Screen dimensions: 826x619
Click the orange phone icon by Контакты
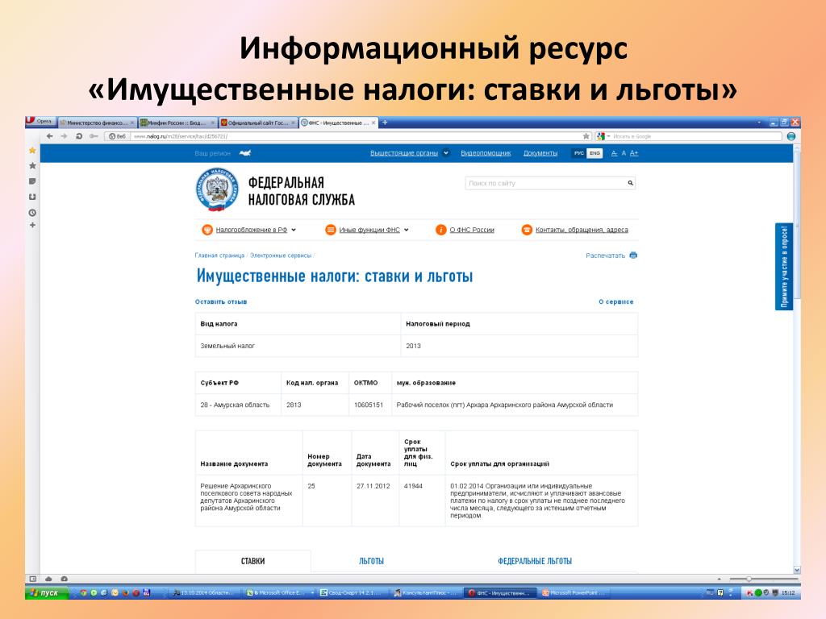[x=527, y=230]
